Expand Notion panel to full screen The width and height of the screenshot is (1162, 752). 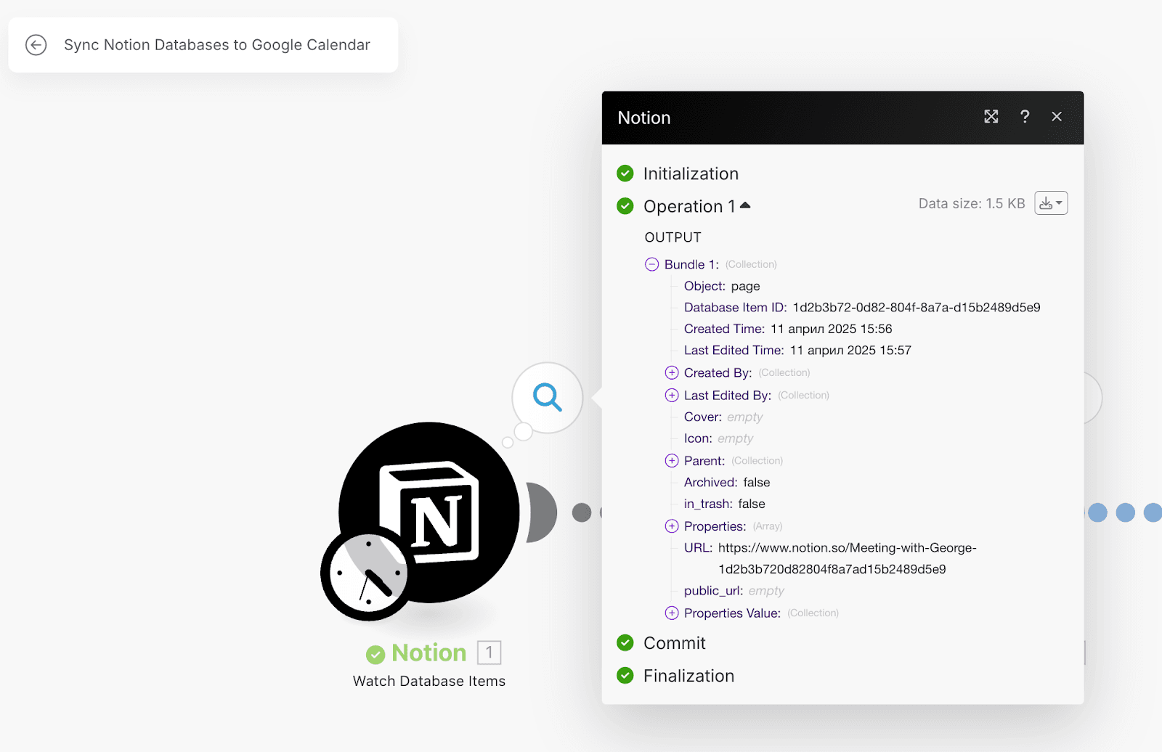click(x=991, y=117)
